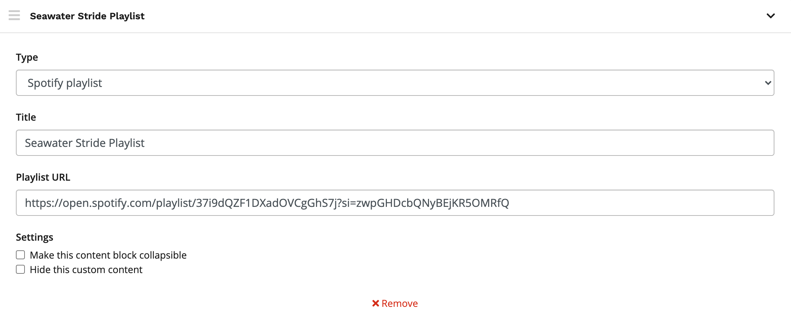Place cursor at end of the Spotify URL text
The image size is (791, 331).
point(510,203)
